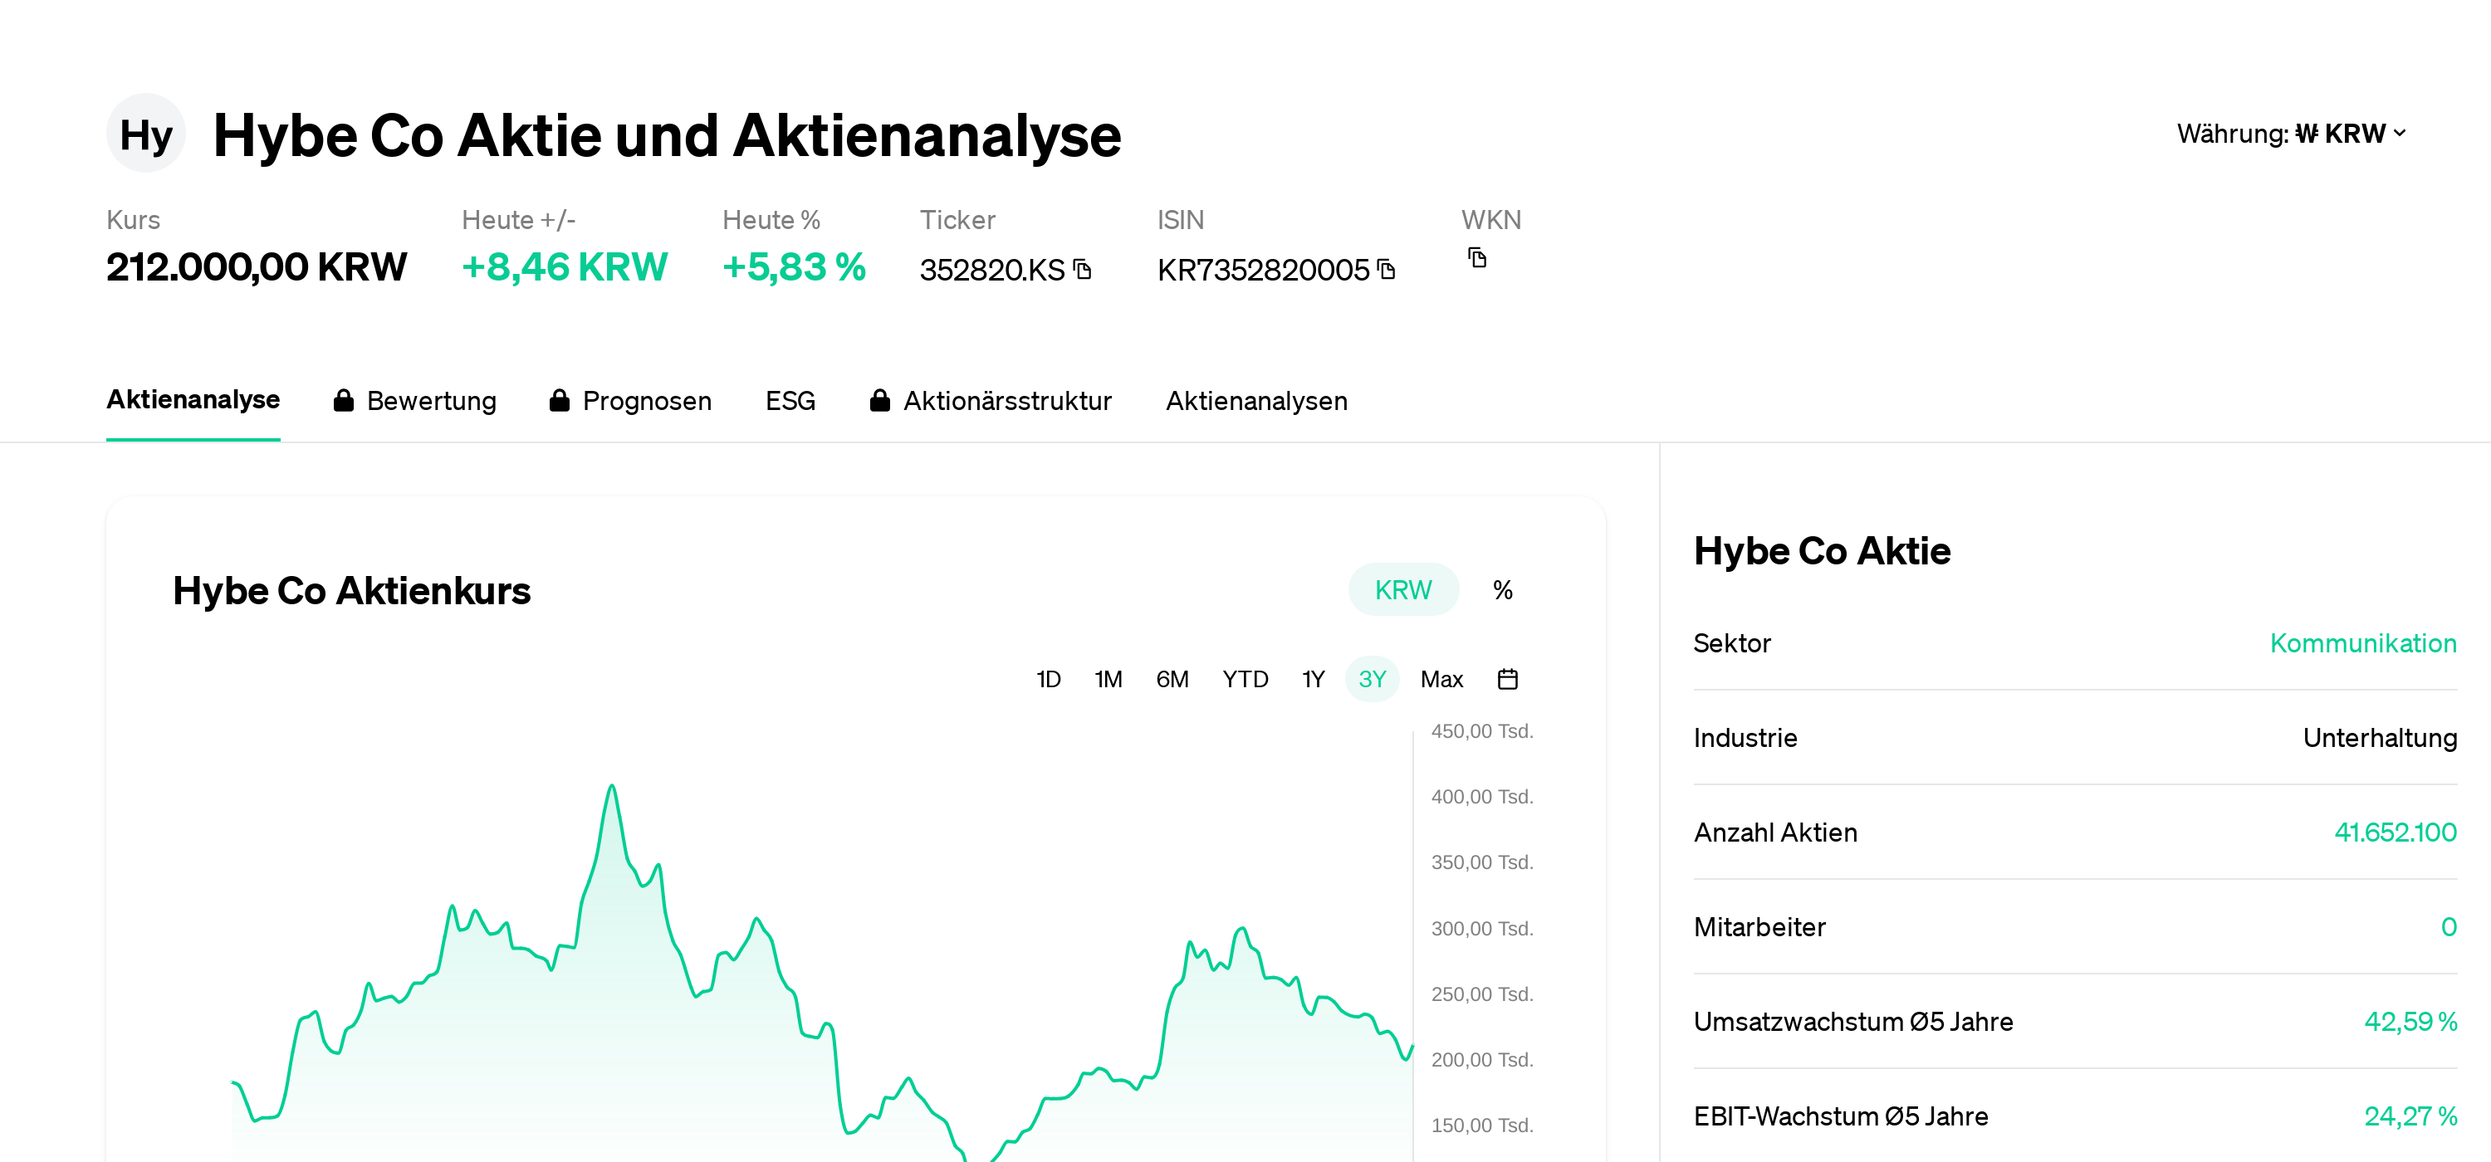This screenshot has height=1162, width=2491.
Task: Copy the ticker symbol 352820.KS
Action: coord(1082,270)
